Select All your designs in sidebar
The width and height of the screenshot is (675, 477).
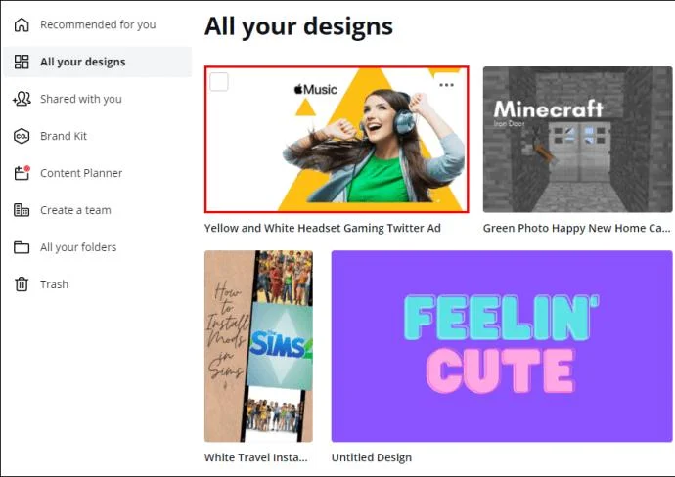tap(98, 62)
